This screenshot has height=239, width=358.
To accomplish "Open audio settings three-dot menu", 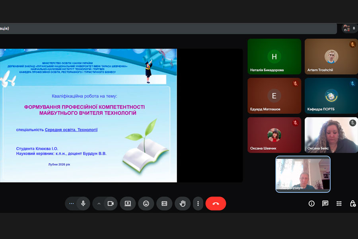I will (72, 203).
